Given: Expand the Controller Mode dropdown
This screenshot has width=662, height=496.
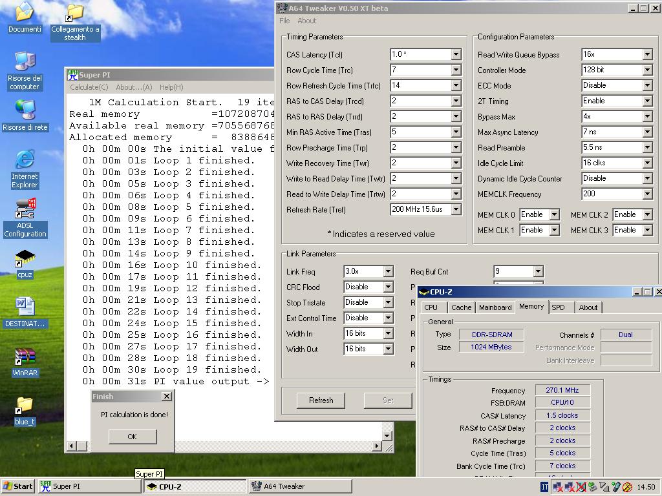Looking at the screenshot, I should pyautogui.click(x=647, y=70).
